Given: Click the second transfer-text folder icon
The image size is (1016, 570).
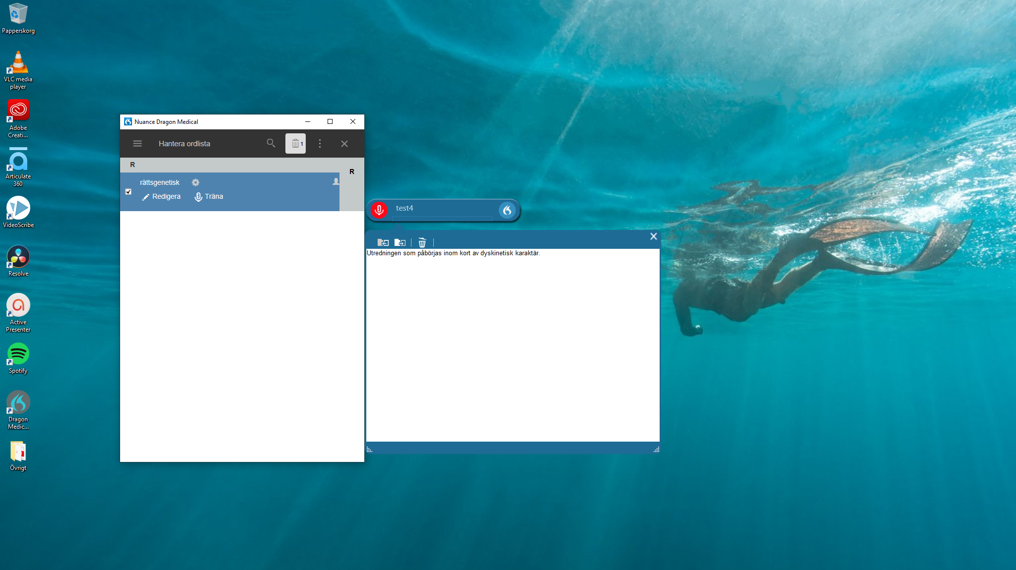Looking at the screenshot, I should click(x=400, y=243).
